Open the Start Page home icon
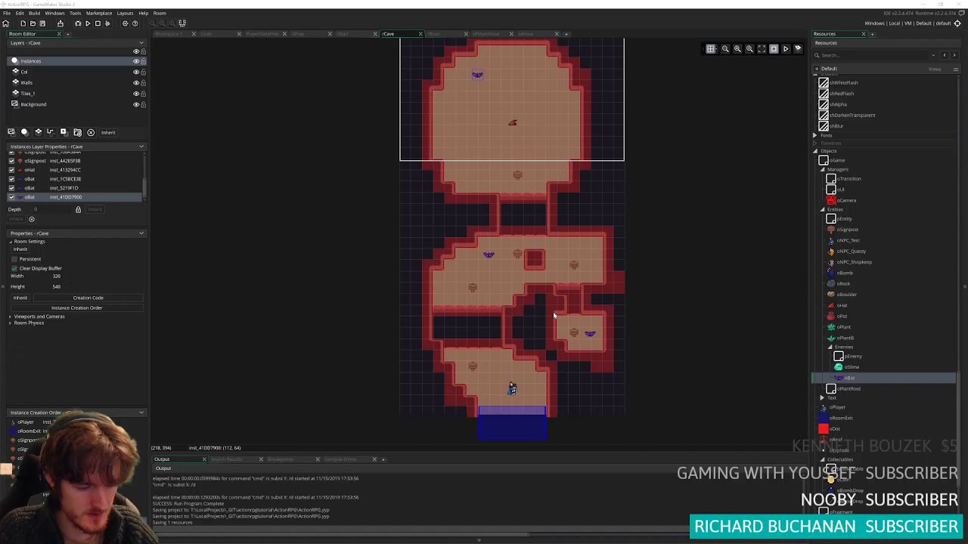Image resolution: width=968 pixels, height=544 pixels. [6, 23]
